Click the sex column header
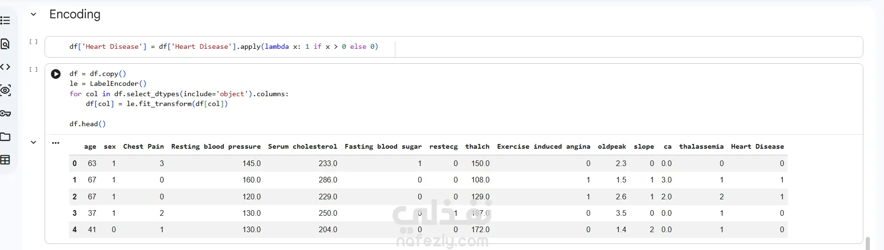This screenshot has width=884, height=250. click(110, 147)
